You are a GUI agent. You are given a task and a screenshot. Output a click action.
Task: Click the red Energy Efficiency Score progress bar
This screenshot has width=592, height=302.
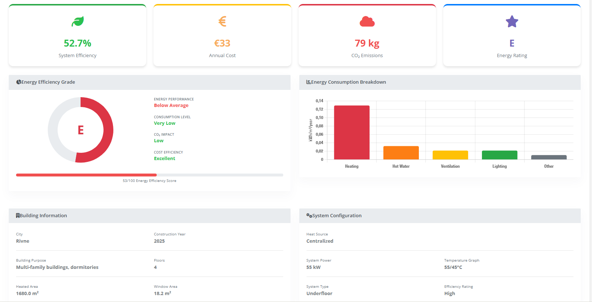86,175
